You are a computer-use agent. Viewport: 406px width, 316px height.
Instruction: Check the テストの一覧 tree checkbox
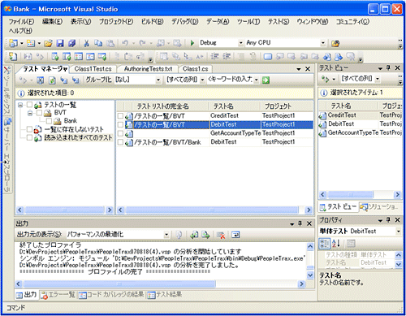[x=29, y=105]
